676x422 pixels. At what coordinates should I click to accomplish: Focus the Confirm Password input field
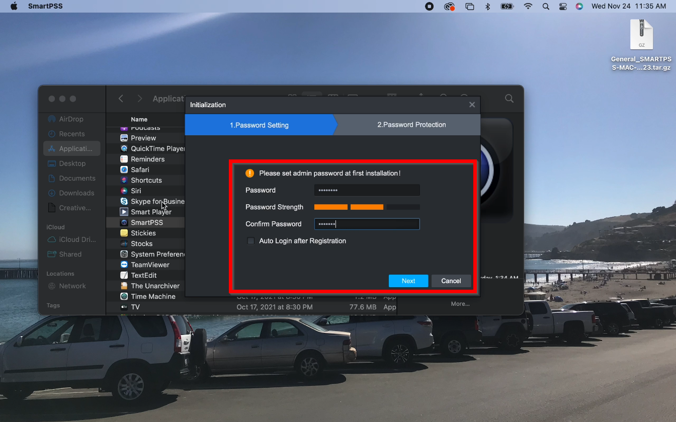[x=367, y=224]
